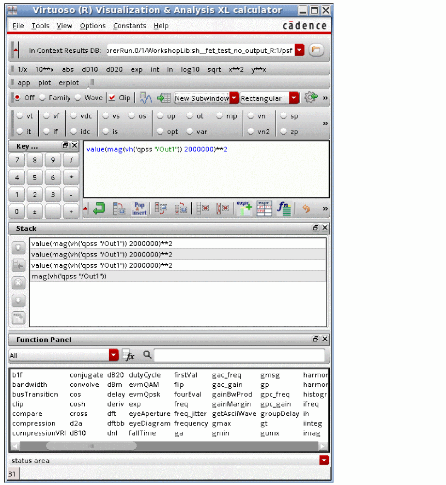Select the idc radio button
446x485 pixels.
pyautogui.click(x=74, y=132)
